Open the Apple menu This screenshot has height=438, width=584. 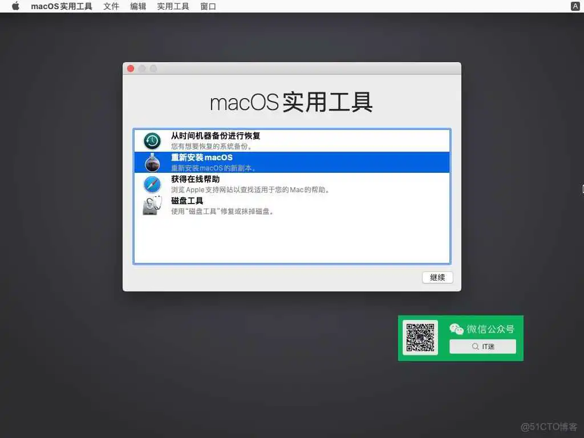(x=15, y=6)
